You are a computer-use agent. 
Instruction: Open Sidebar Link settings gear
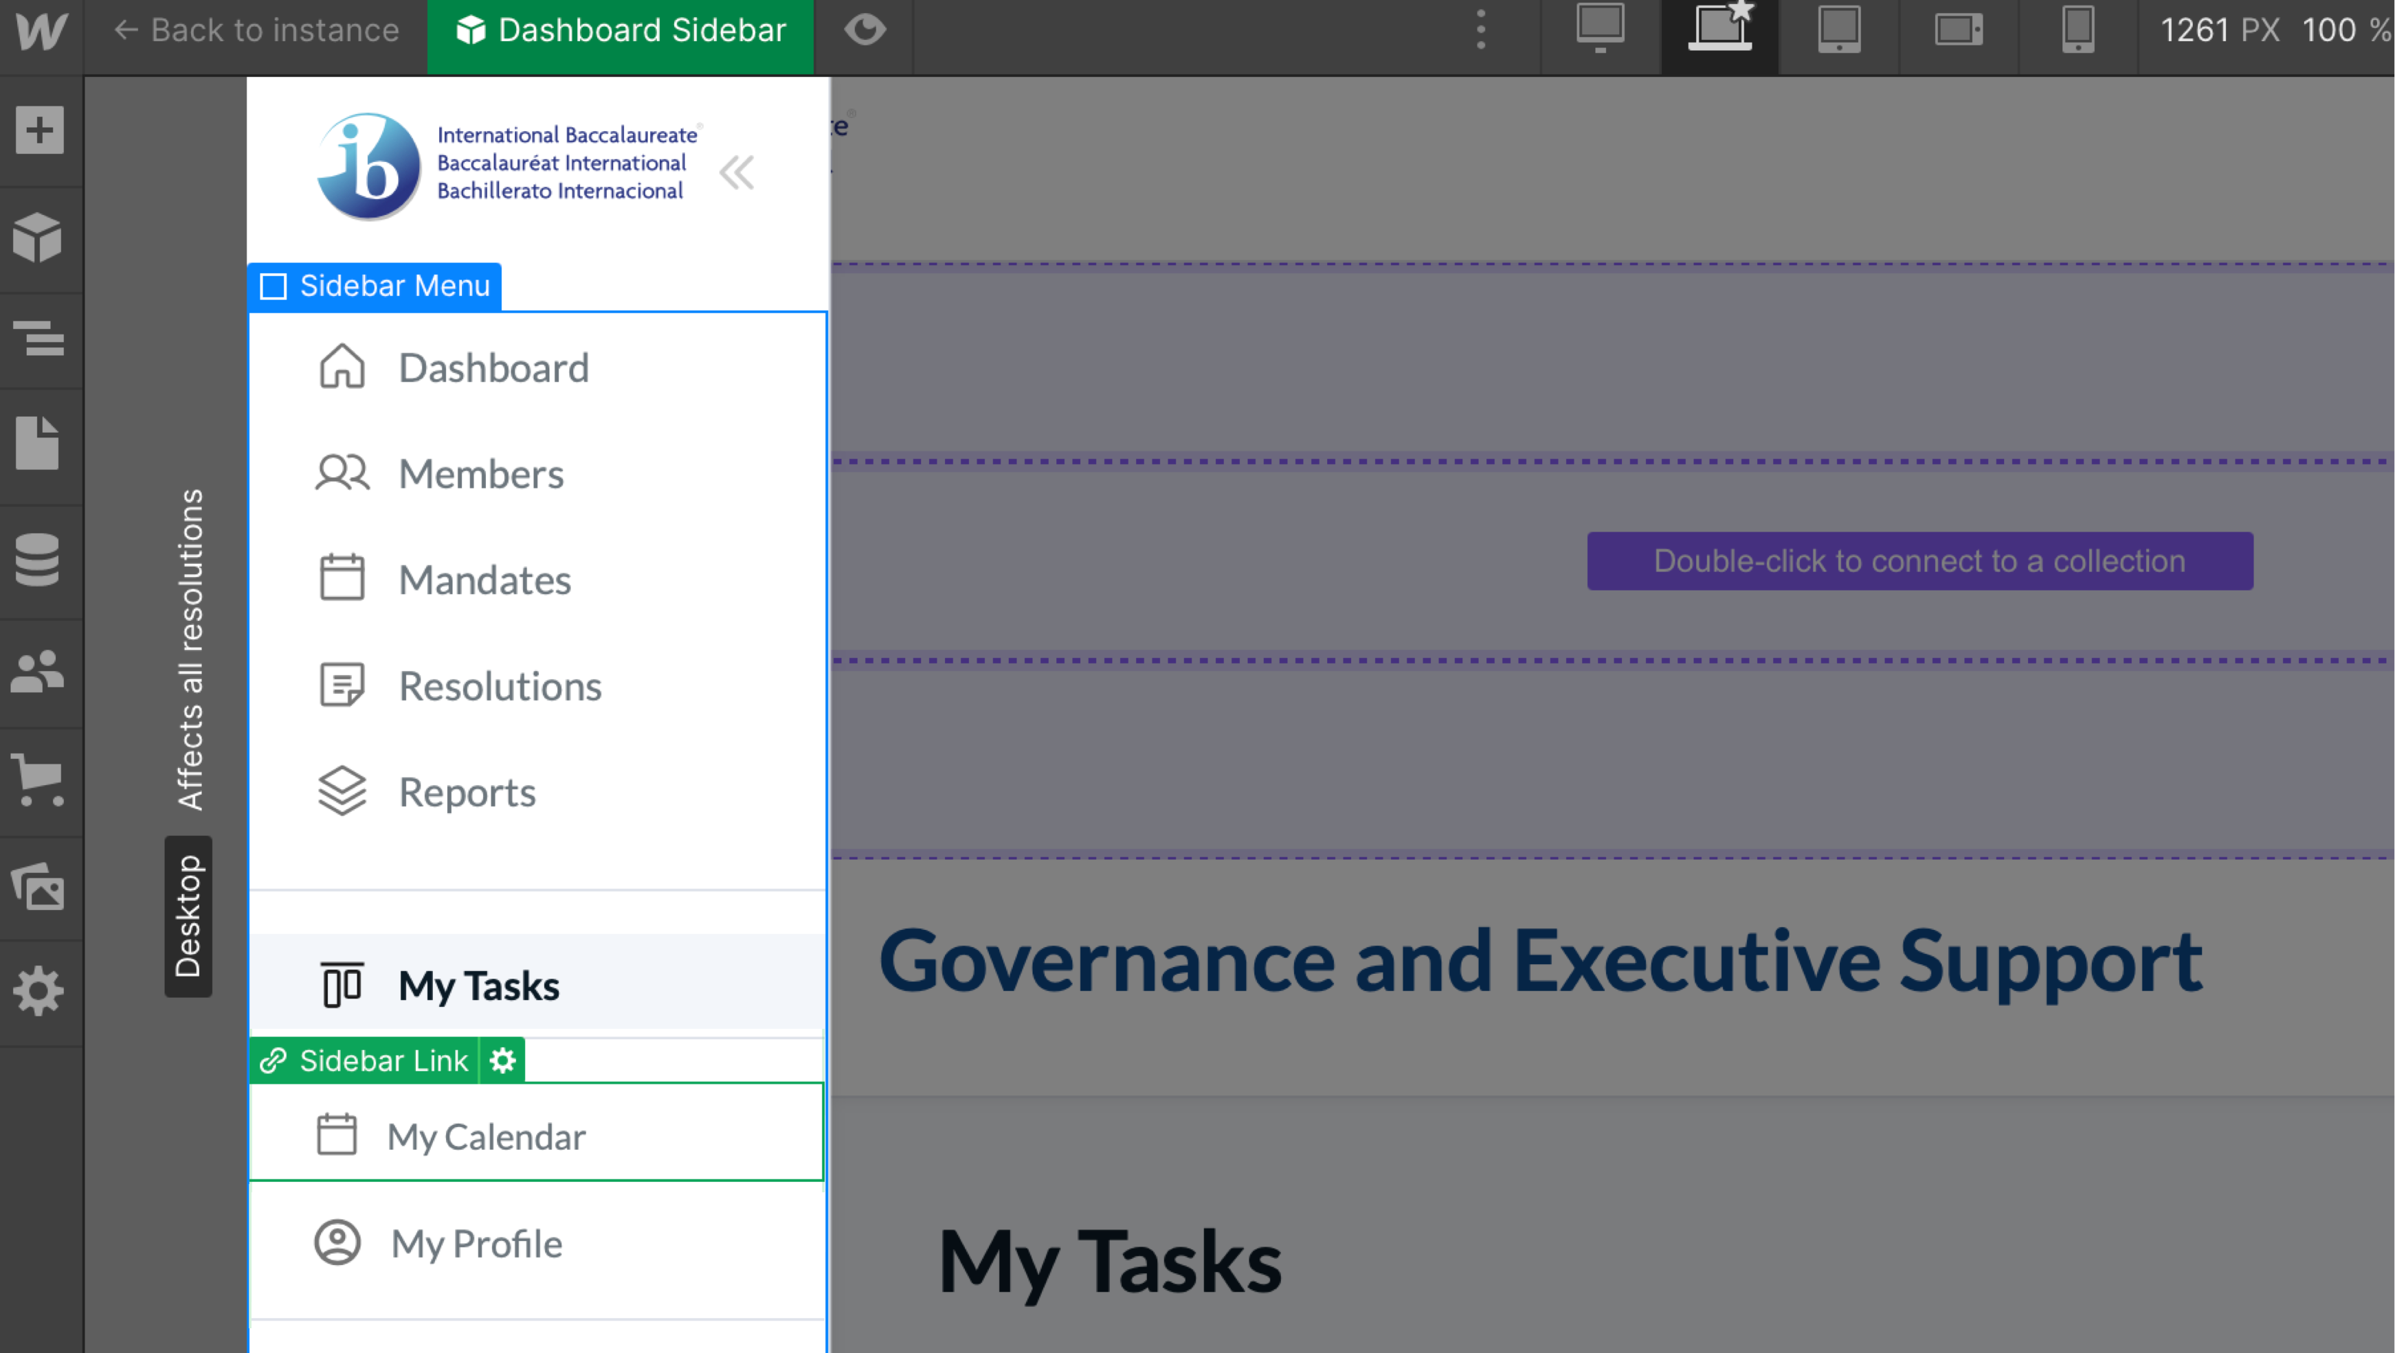tap(503, 1060)
